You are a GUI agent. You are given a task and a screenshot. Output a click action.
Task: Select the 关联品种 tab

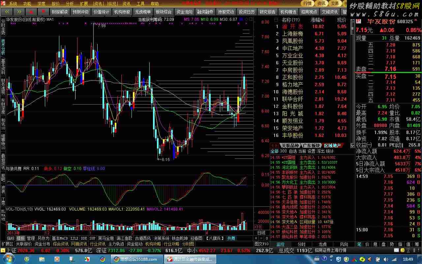[x=290, y=146]
